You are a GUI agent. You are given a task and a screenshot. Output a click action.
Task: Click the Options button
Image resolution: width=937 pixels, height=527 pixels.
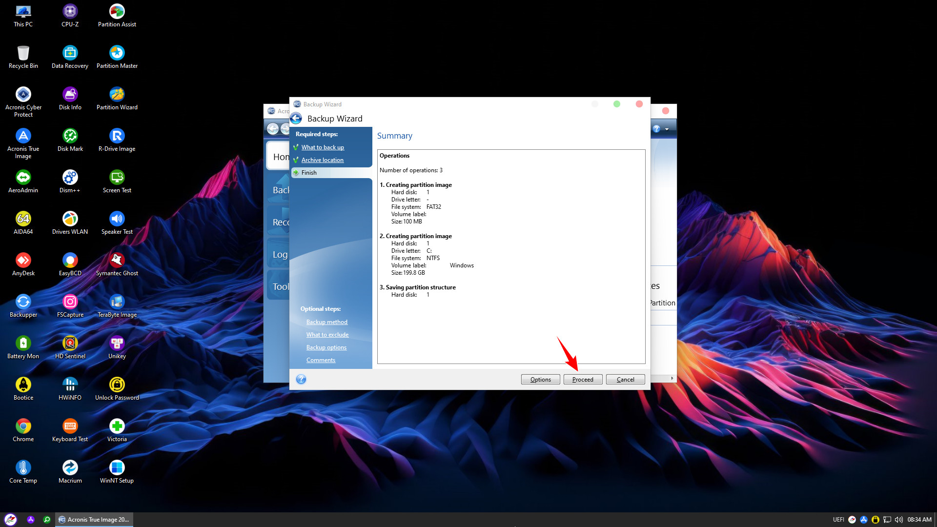(x=540, y=379)
